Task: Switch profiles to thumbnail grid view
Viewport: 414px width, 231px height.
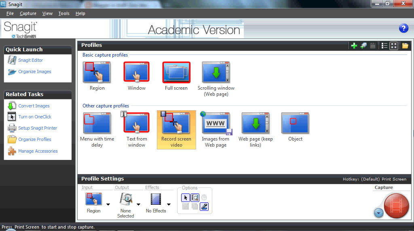Action: point(394,46)
